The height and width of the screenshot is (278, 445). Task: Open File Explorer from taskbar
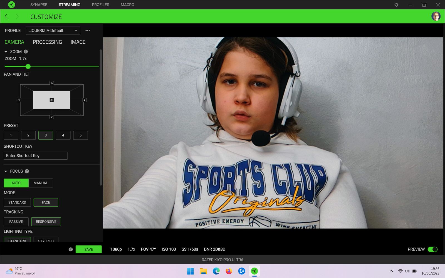203,271
